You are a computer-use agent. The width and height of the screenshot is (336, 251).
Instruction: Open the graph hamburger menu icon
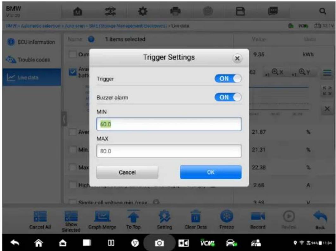click(x=327, y=73)
